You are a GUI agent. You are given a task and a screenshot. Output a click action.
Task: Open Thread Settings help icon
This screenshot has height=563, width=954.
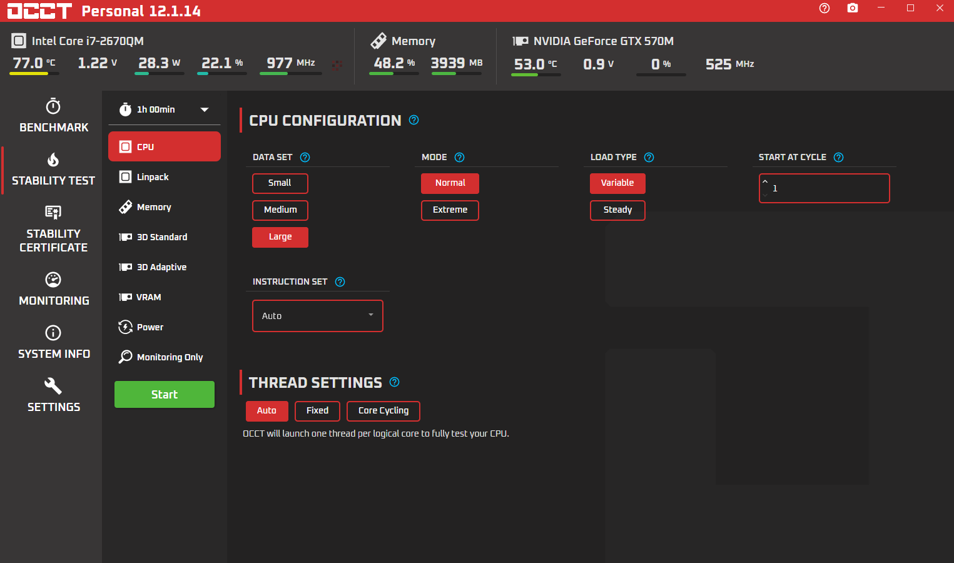click(394, 382)
